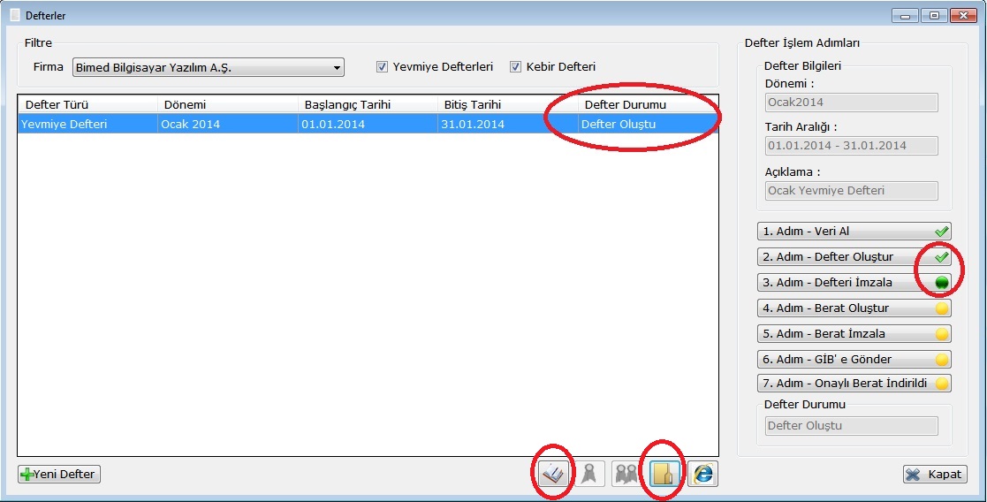Click the Yeni Defter button
This screenshot has width=987, height=502.
[x=59, y=475]
